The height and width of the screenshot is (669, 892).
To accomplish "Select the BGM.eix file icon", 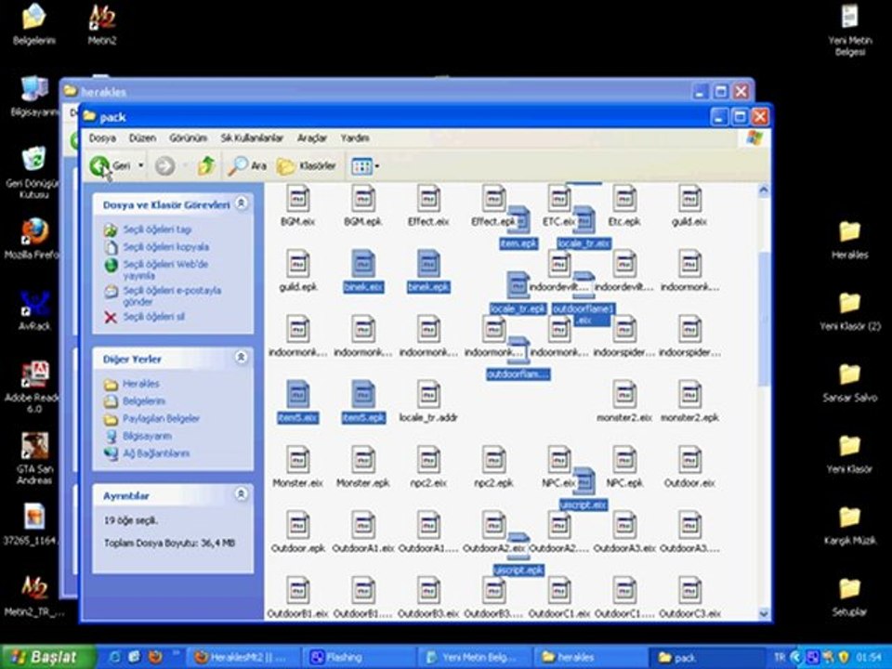I will (x=297, y=200).
